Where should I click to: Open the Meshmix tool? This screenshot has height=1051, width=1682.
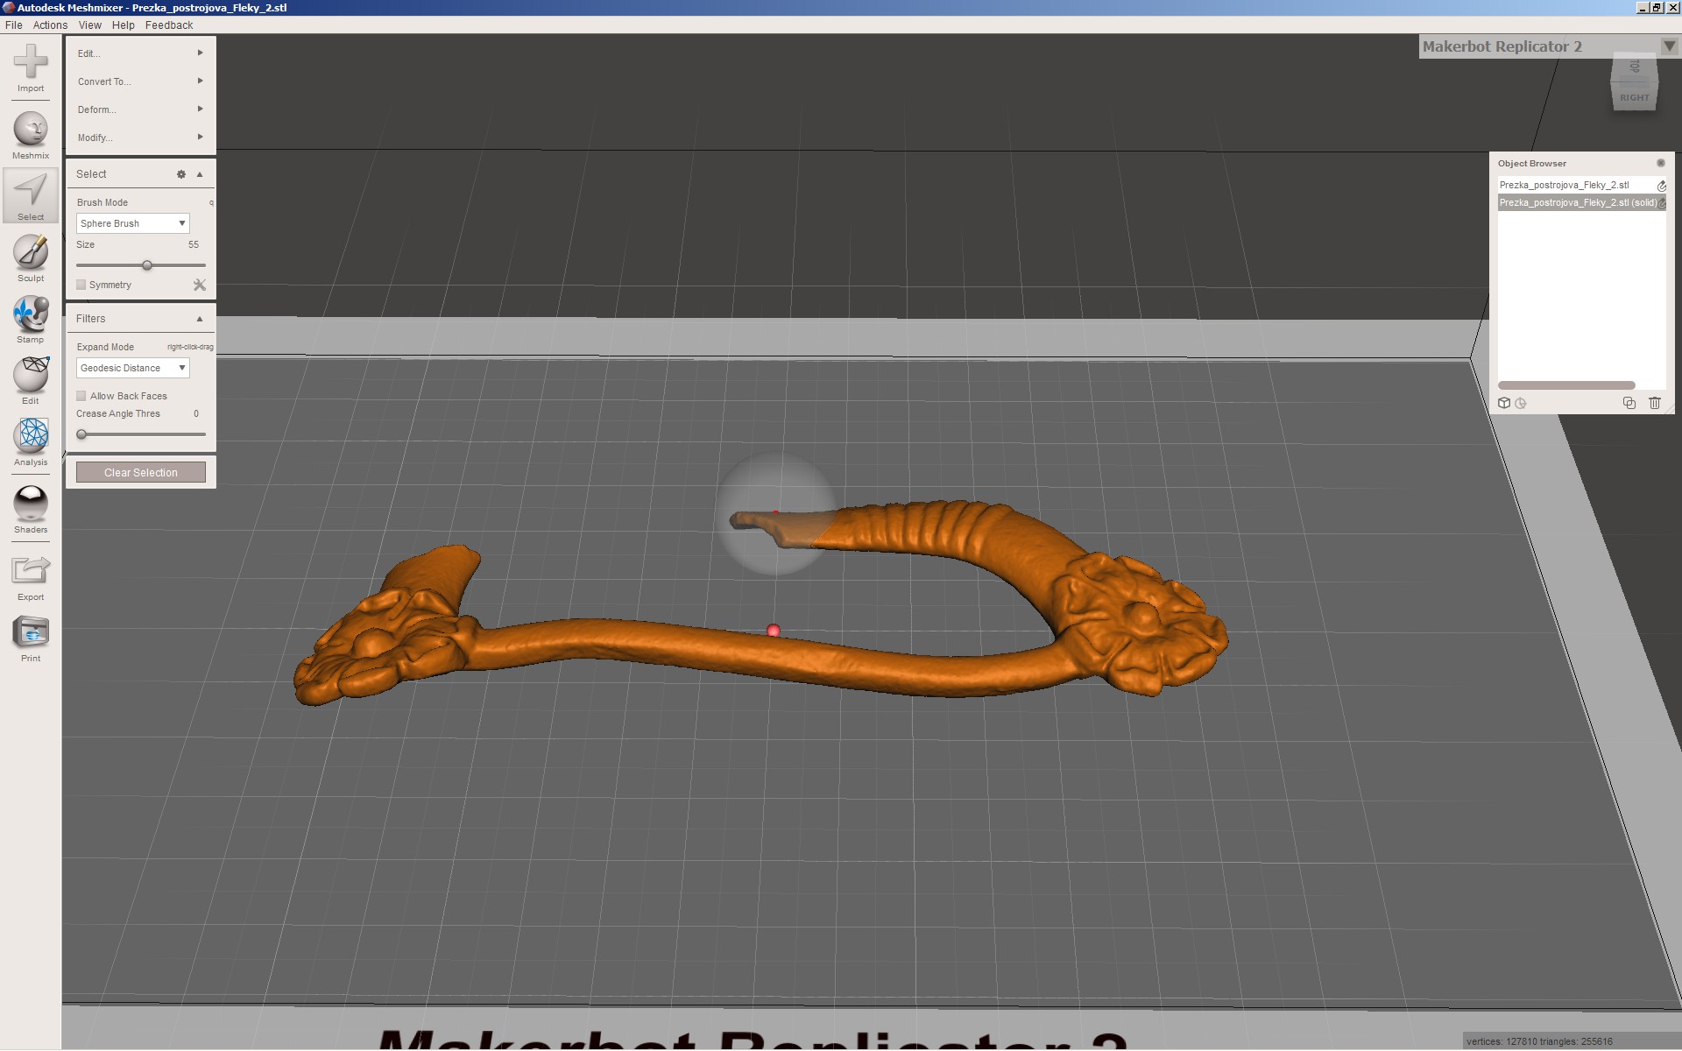click(x=31, y=130)
